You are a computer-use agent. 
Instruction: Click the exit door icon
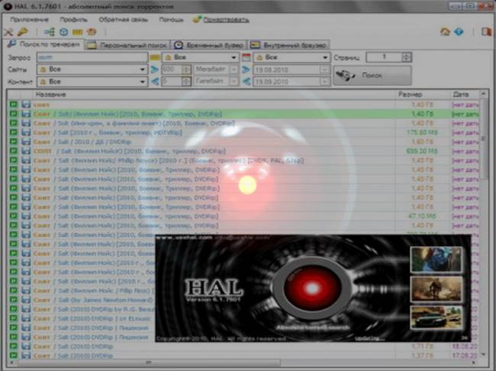point(487,31)
